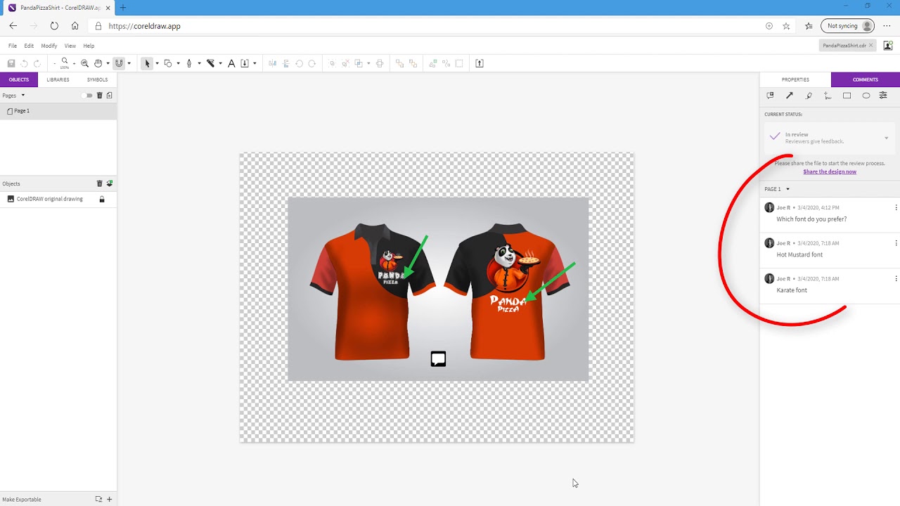Select Page 1 in pages list
This screenshot has height=506, width=900.
click(x=58, y=111)
